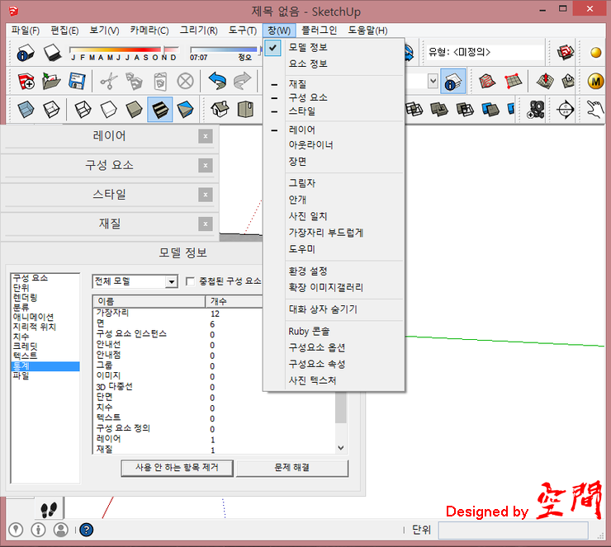Toggle 레이어 panel in Window menu

click(x=334, y=130)
